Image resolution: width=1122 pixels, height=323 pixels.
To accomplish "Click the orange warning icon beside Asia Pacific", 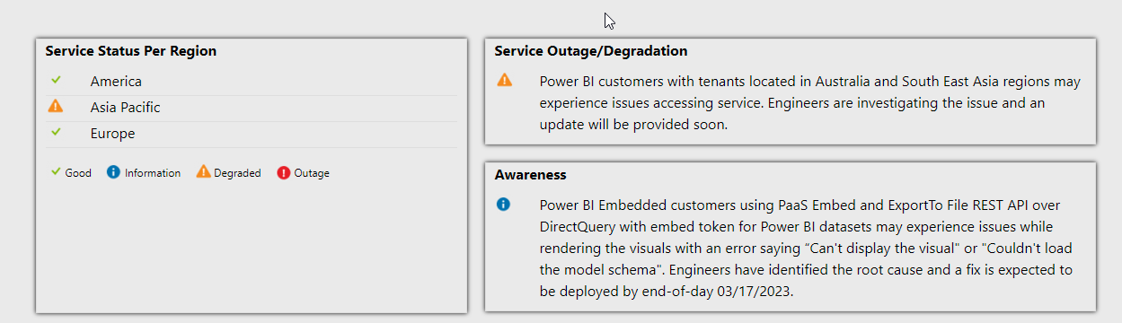I will [56, 107].
